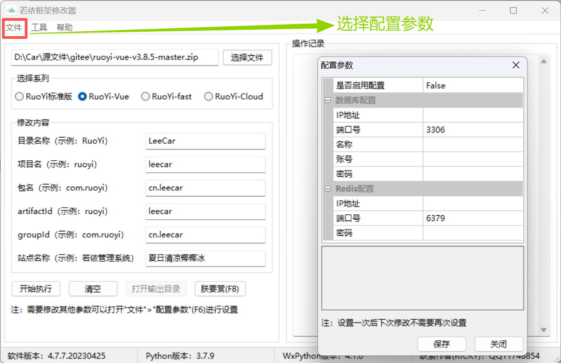Click the 清空 button
The width and height of the screenshot is (561, 363).
click(x=93, y=289)
